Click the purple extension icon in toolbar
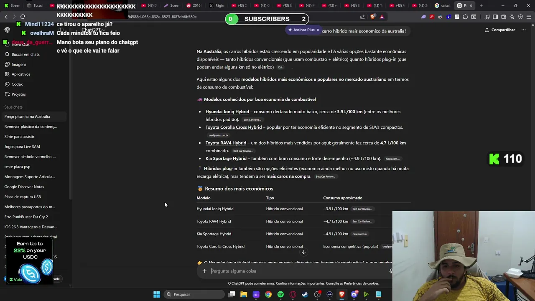This screenshot has height=301, width=535. point(423,17)
